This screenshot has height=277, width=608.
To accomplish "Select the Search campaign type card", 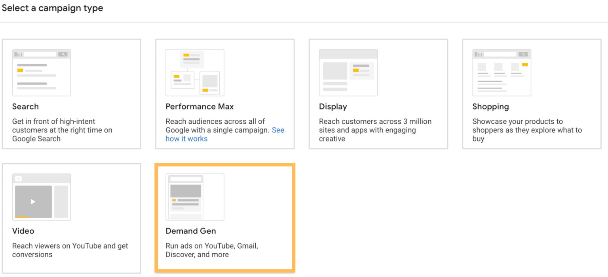I will pos(72,94).
